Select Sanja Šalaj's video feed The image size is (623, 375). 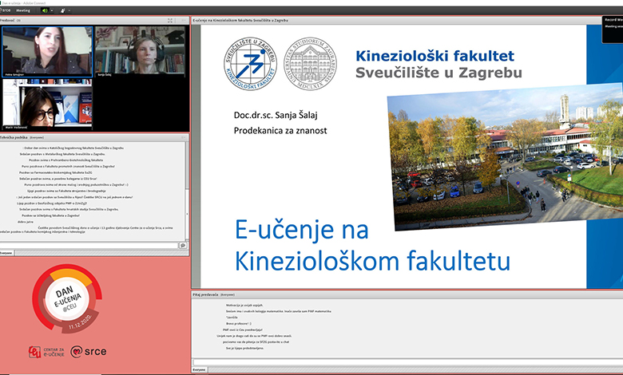tap(140, 52)
